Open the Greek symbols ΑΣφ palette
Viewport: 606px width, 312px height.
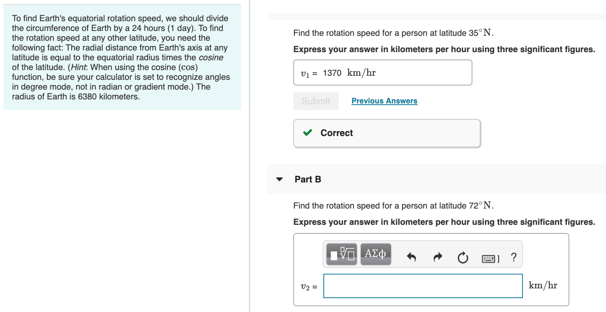pyautogui.click(x=375, y=254)
